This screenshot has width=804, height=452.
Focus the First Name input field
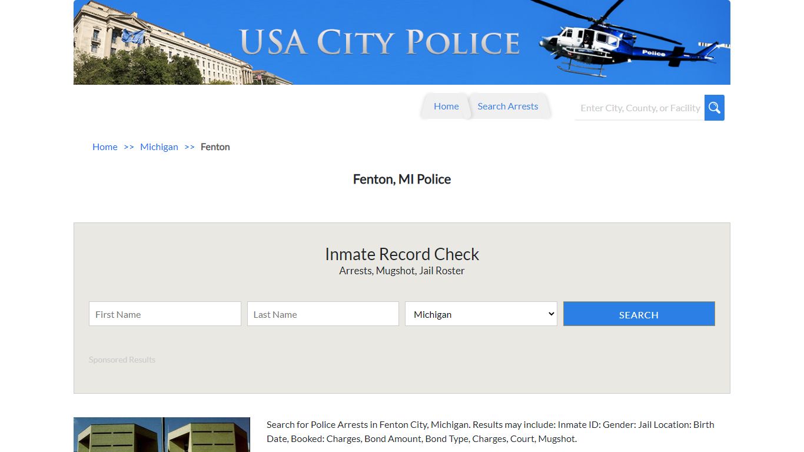pyautogui.click(x=165, y=314)
